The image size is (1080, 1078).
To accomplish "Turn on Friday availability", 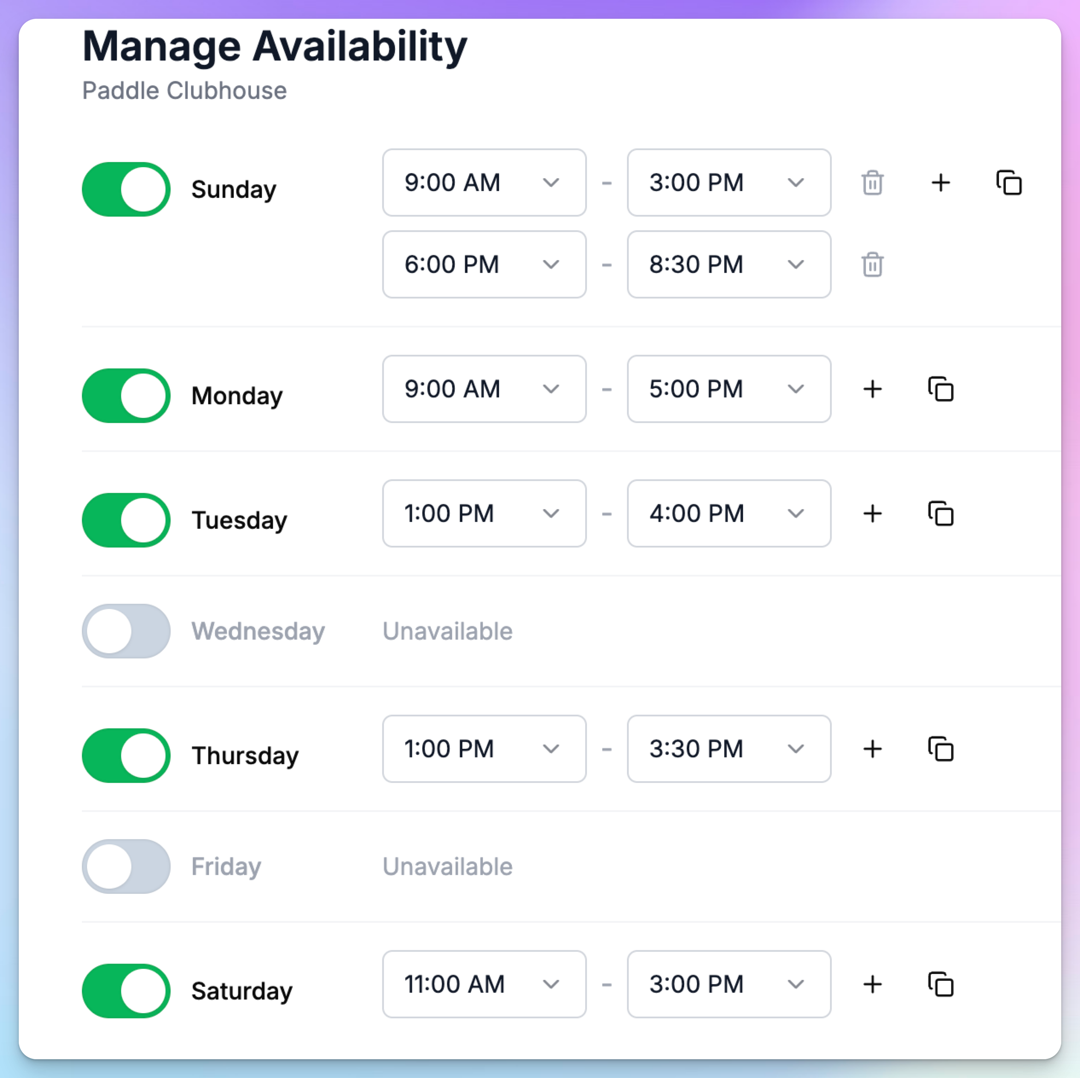I will (126, 866).
